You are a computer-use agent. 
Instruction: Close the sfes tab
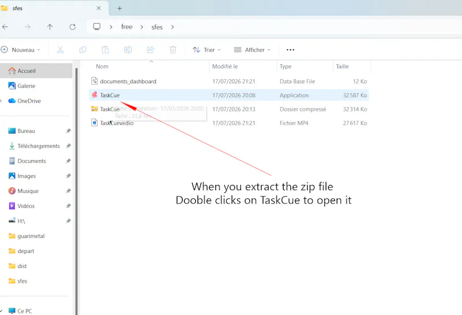pos(99,8)
